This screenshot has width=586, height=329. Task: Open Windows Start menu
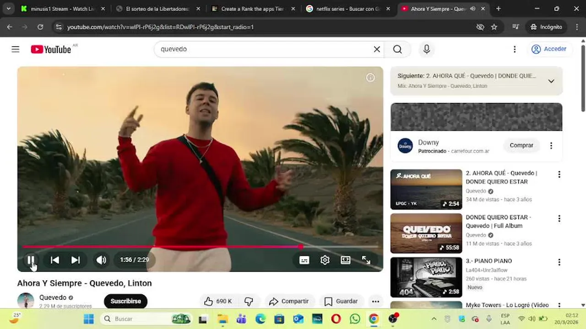89,319
